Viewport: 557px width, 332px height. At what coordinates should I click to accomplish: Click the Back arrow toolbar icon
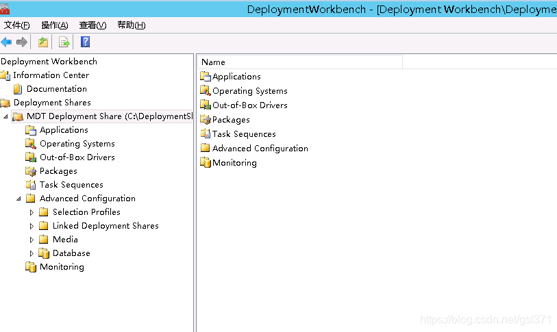6,42
